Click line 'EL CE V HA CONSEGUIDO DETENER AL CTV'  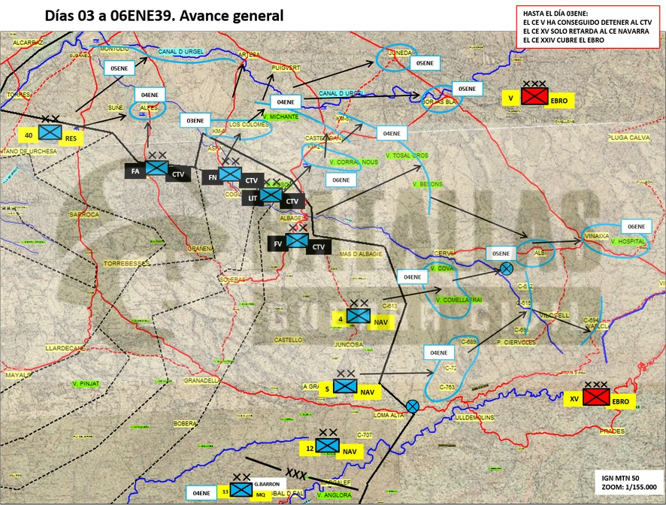tap(587, 23)
